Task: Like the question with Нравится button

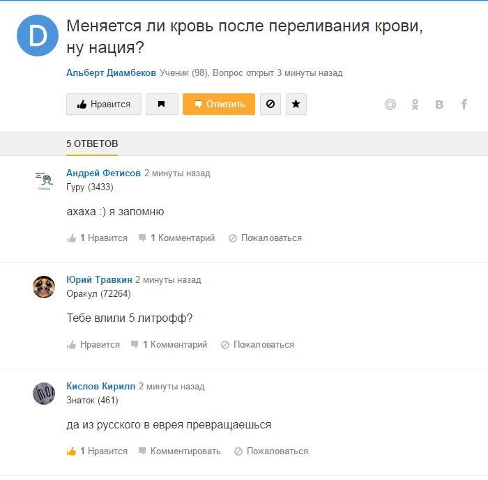Action: [x=104, y=104]
